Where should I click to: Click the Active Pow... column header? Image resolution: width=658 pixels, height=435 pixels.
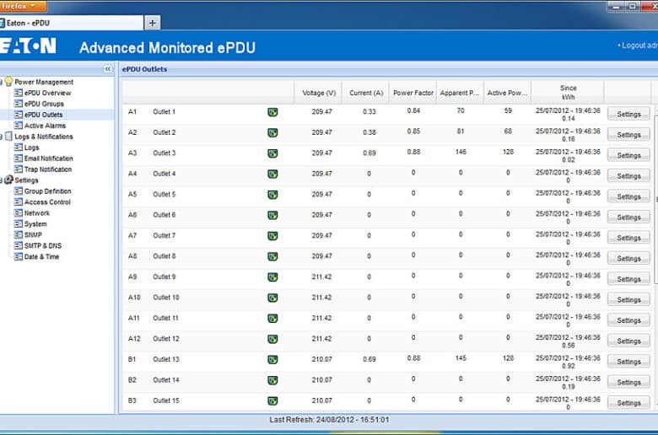[x=507, y=93]
